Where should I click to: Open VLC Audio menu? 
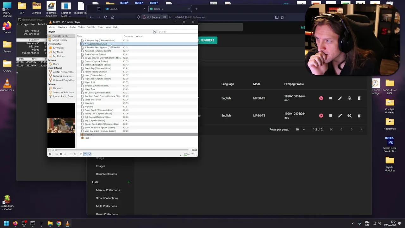coord(72,27)
